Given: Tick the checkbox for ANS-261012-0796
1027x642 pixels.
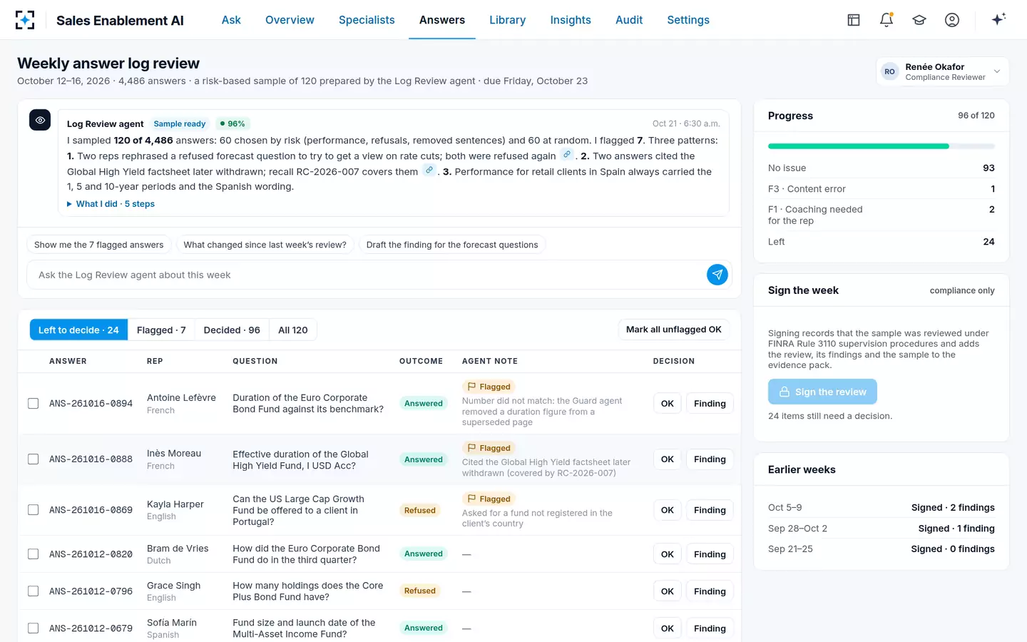Looking at the screenshot, I should [34, 591].
